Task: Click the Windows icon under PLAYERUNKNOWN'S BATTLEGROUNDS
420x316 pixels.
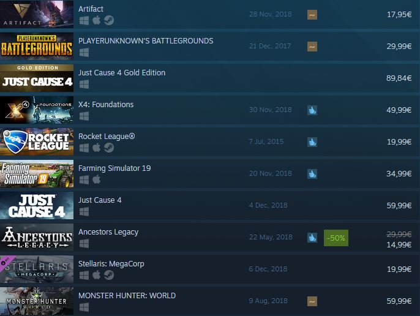Action: point(84,53)
